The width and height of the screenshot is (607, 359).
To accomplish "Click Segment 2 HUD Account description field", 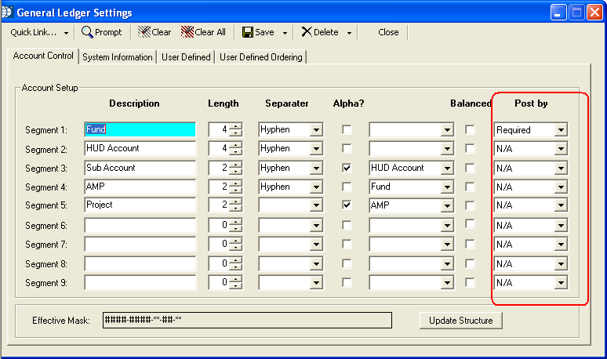I will click(140, 148).
